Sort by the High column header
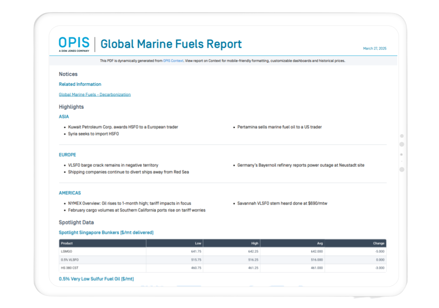 [254, 243]
